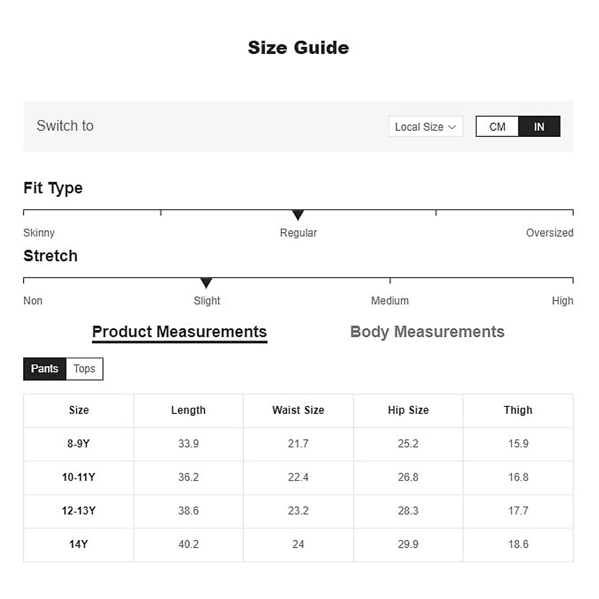Click the Length column header
Image resolution: width=599 pixels, height=599 pixels.
point(188,410)
